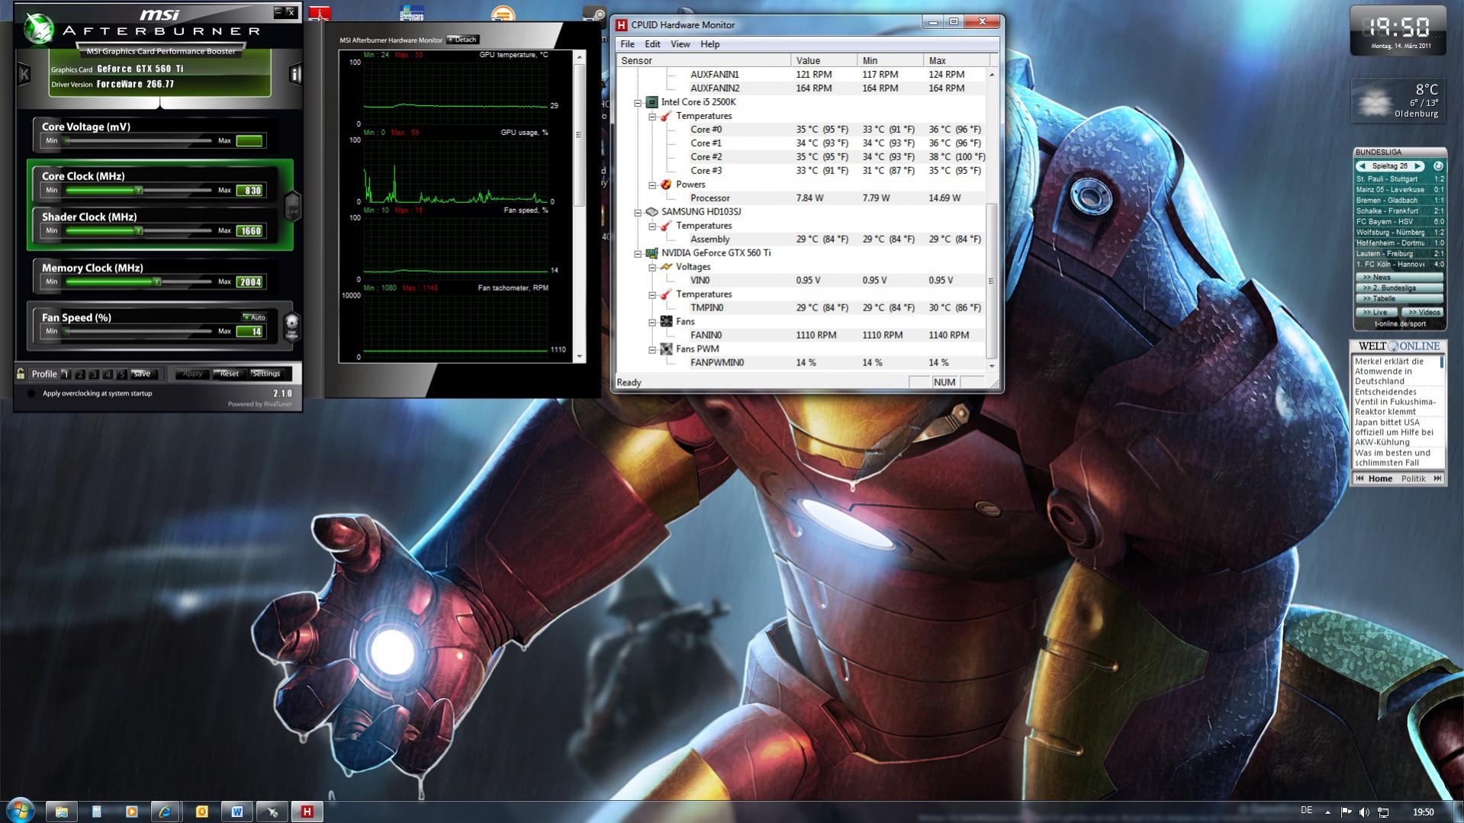
Task: Collapse the Temperatures node under Intel Core i5
Action: (652, 116)
